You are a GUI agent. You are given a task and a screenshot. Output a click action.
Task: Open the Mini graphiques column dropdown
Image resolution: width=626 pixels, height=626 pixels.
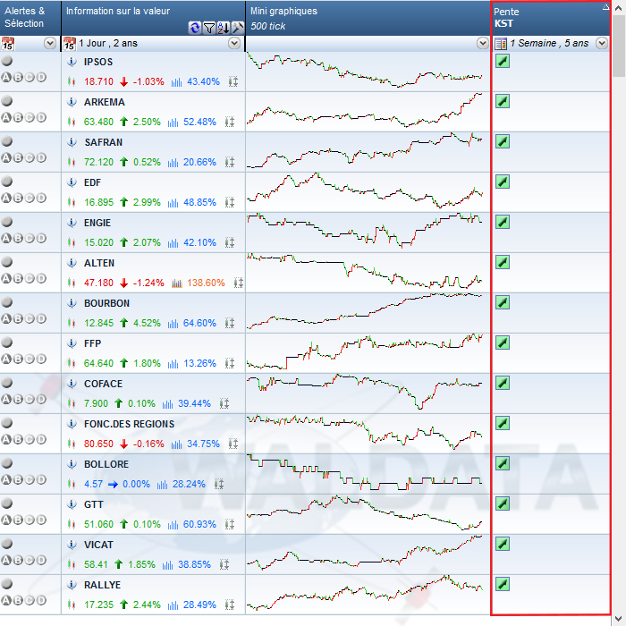coord(483,43)
